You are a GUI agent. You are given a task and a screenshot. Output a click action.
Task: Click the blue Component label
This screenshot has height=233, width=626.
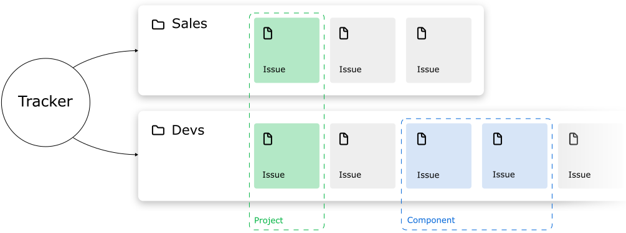(431, 220)
